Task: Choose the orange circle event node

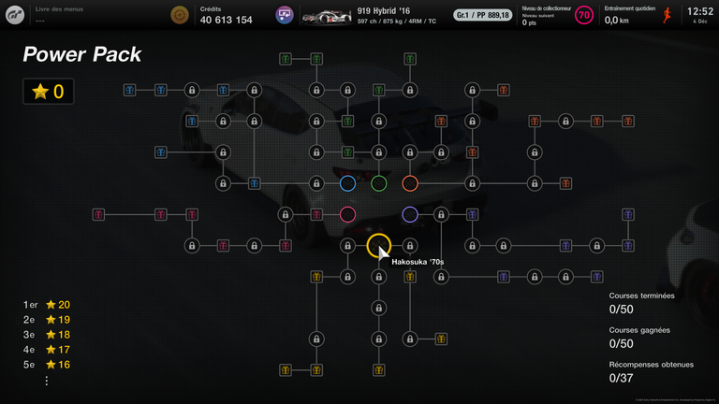Action: click(x=409, y=183)
